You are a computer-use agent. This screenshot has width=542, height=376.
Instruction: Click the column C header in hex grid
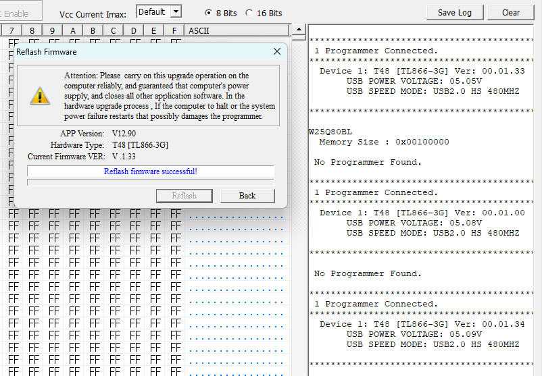tap(113, 31)
